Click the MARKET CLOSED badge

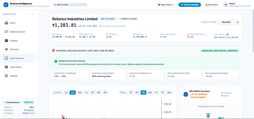pyautogui.click(x=128, y=19)
